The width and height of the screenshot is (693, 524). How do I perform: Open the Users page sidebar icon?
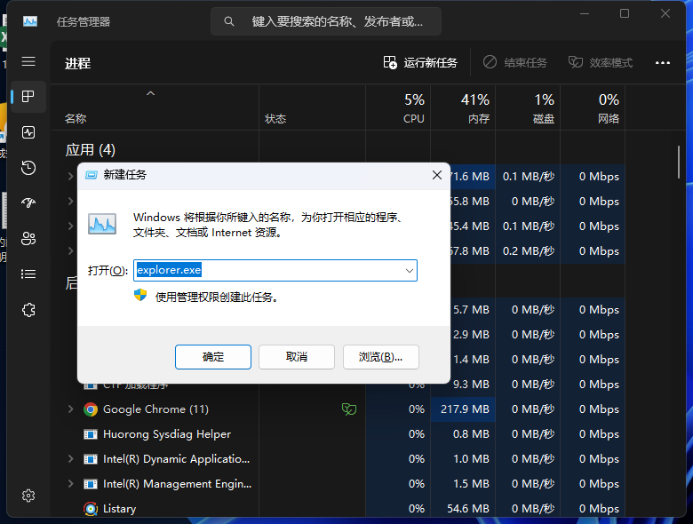point(28,238)
